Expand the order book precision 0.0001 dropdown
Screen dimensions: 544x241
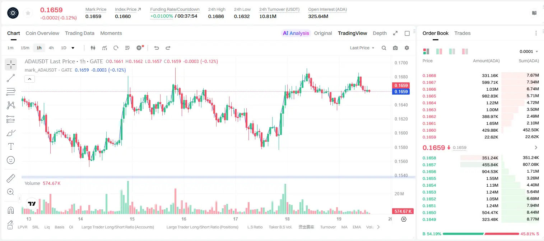tap(529, 51)
